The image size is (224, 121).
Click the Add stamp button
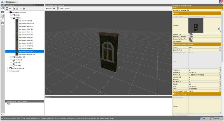pyautogui.click(x=9, y=9)
